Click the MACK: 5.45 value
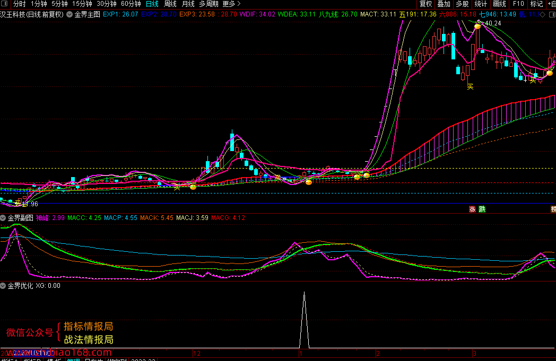556x361 pixels. point(157,218)
